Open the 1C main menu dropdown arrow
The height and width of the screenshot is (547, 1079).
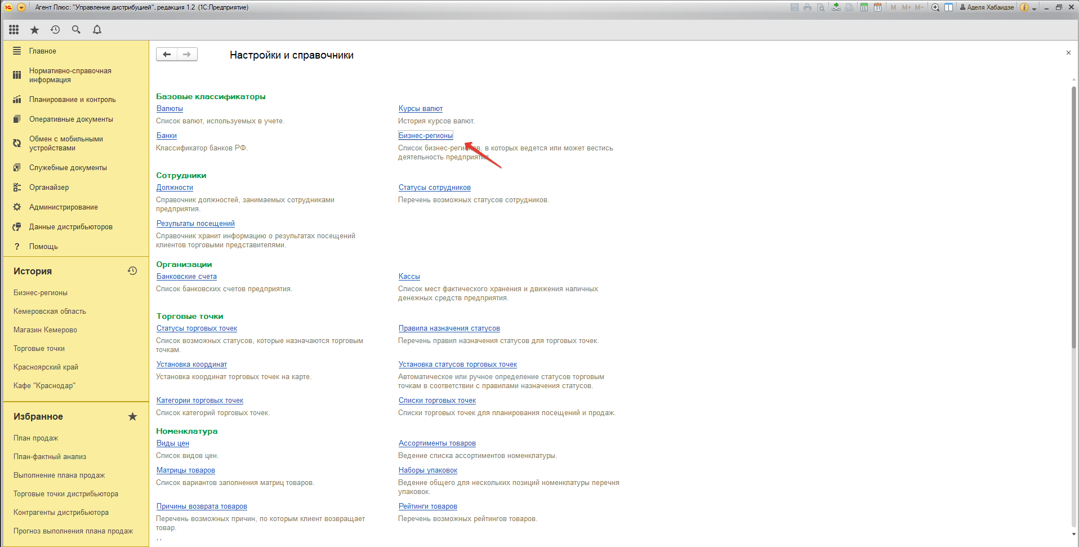(21, 7)
